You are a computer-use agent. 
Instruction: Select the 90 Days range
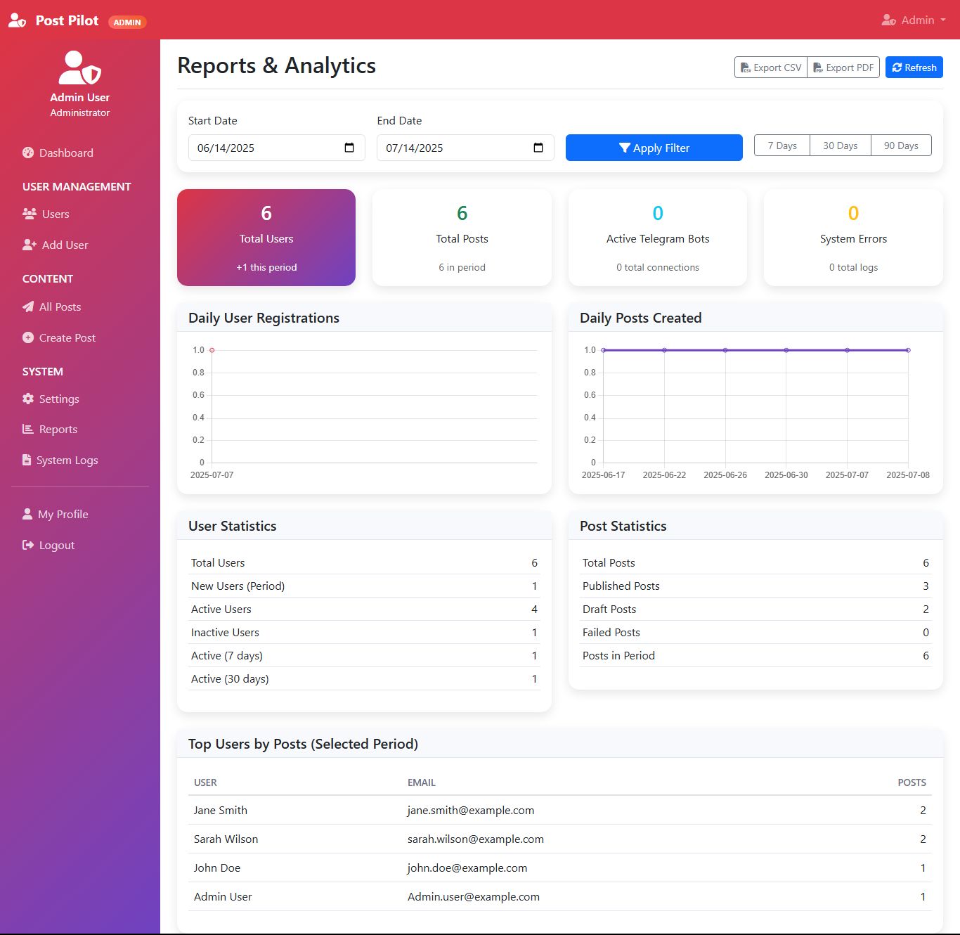point(900,146)
